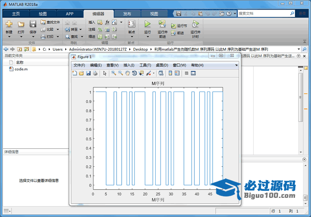Open the Figure 1 插入(I) menu

pyautogui.click(x=129, y=65)
